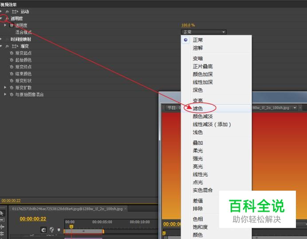Add a marker with the marker icon
This screenshot has width=307, height=239.
59,230
